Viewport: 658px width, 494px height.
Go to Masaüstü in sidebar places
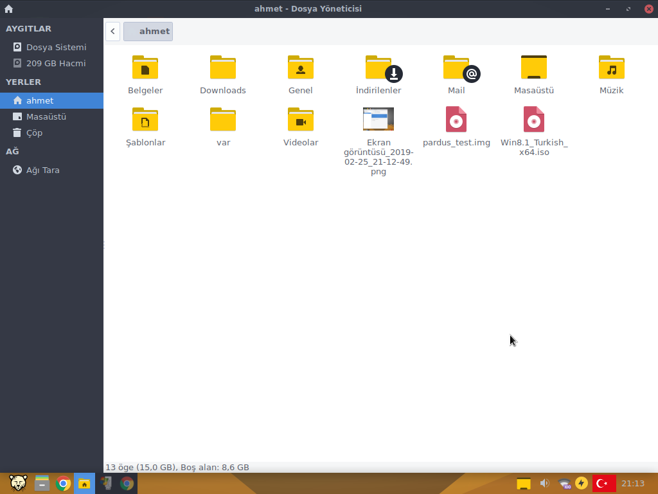(46, 116)
